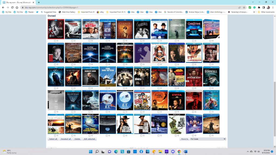Open Word from the Windows taskbar
The width and height of the screenshot is (276, 155).
[185, 152]
